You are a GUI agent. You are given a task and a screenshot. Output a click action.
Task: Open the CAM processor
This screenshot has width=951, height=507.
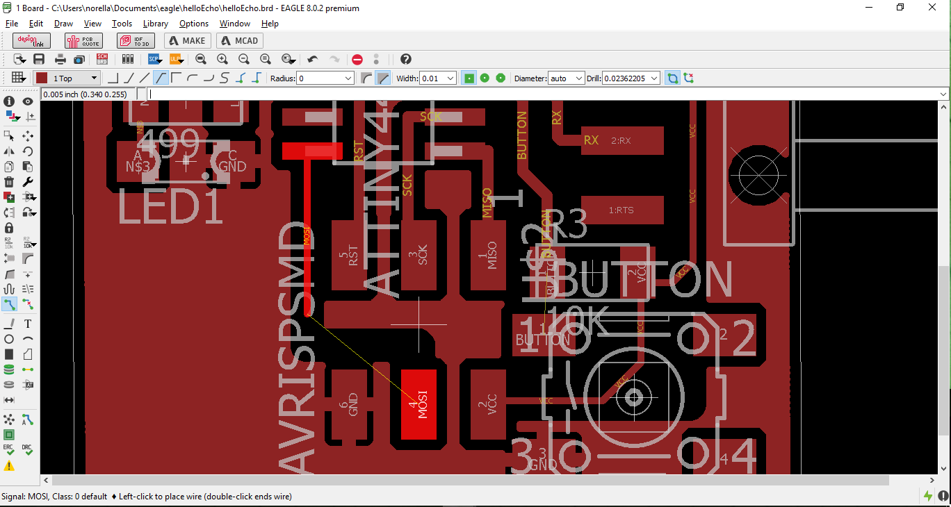(79, 60)
